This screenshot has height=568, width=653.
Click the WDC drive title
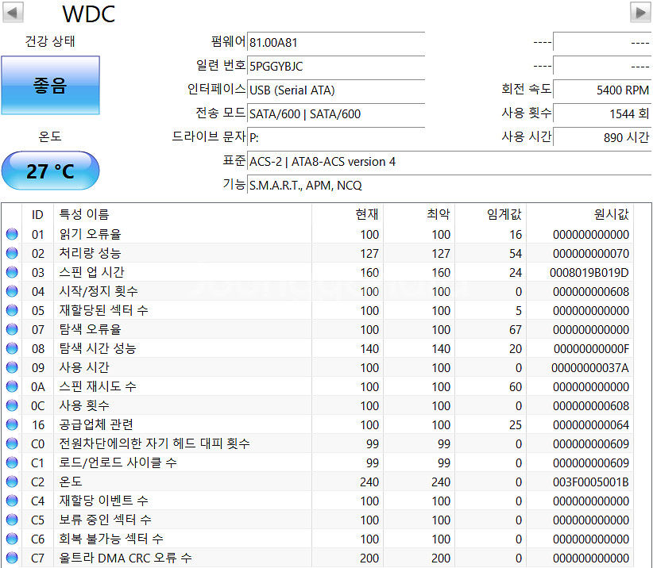click(87, 13)
